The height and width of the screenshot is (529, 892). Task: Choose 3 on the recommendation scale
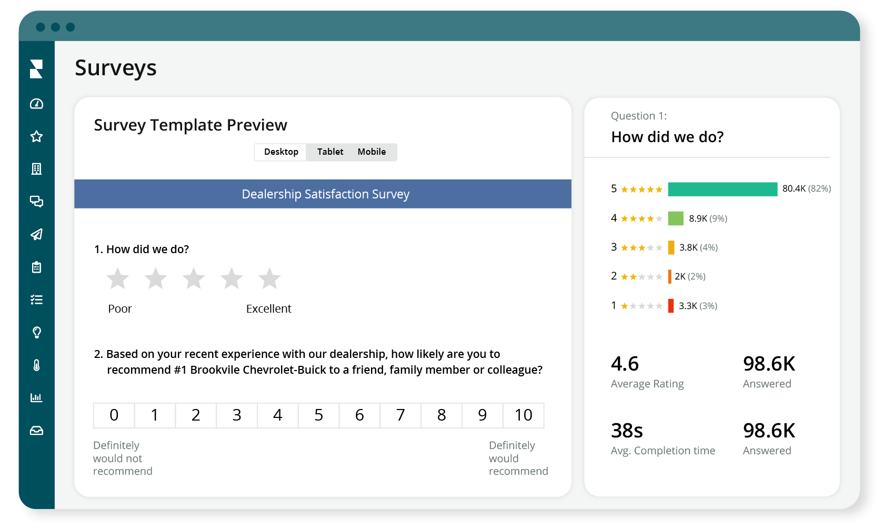(x=237, y=415)
